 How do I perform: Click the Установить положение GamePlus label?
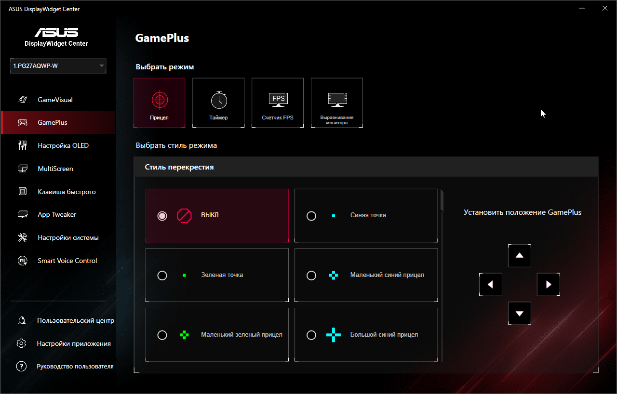(x=523, y=212)
